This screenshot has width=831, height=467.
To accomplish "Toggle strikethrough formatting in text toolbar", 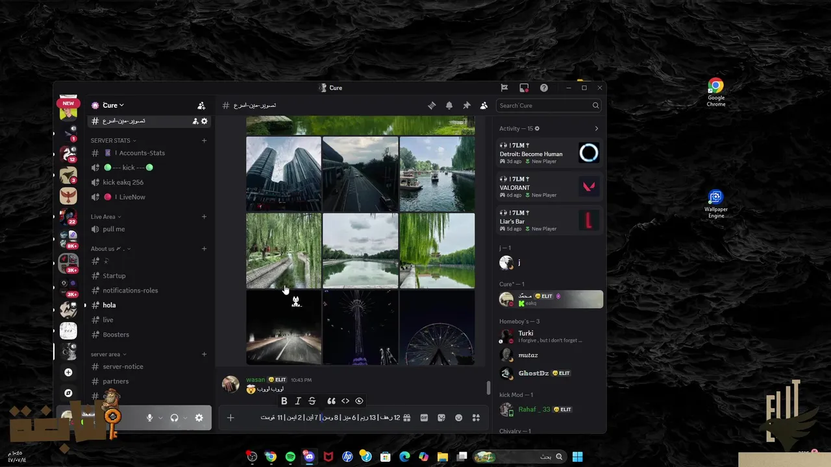I will pyautogui.click(x=312, y=401).
